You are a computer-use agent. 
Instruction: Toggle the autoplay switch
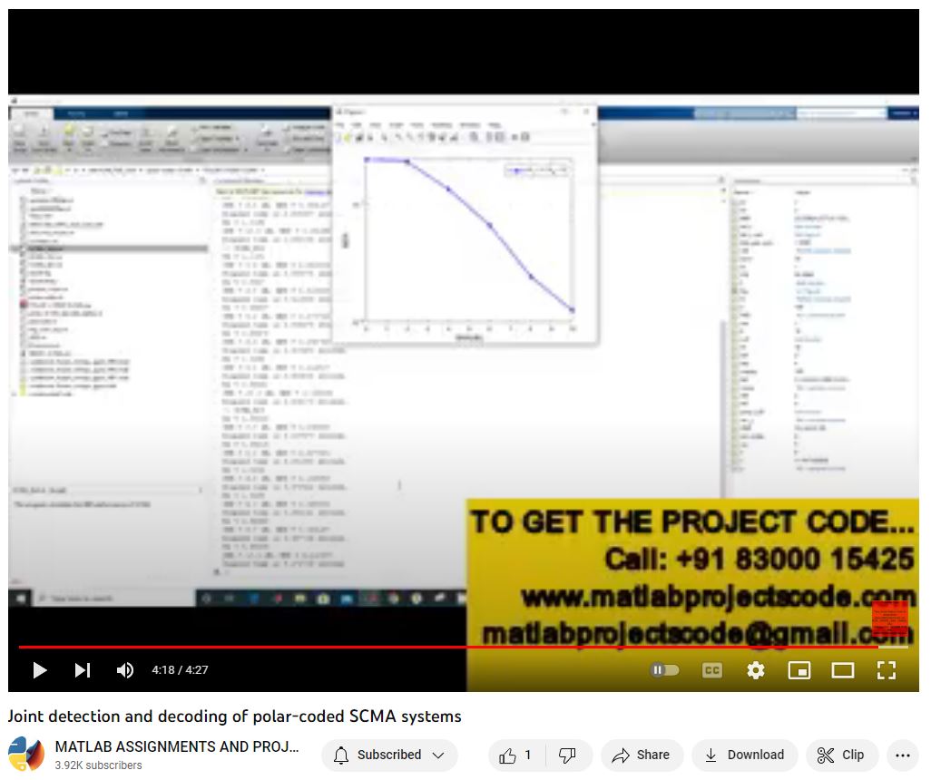point(665,670)
